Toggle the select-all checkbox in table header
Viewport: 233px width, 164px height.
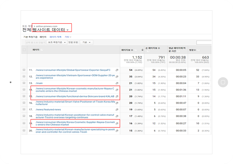24,50
